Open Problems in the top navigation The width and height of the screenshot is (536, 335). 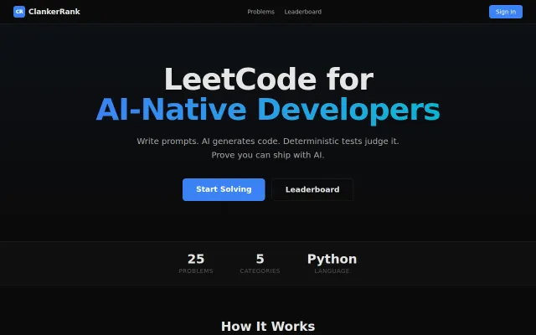(x=260, y=12)
